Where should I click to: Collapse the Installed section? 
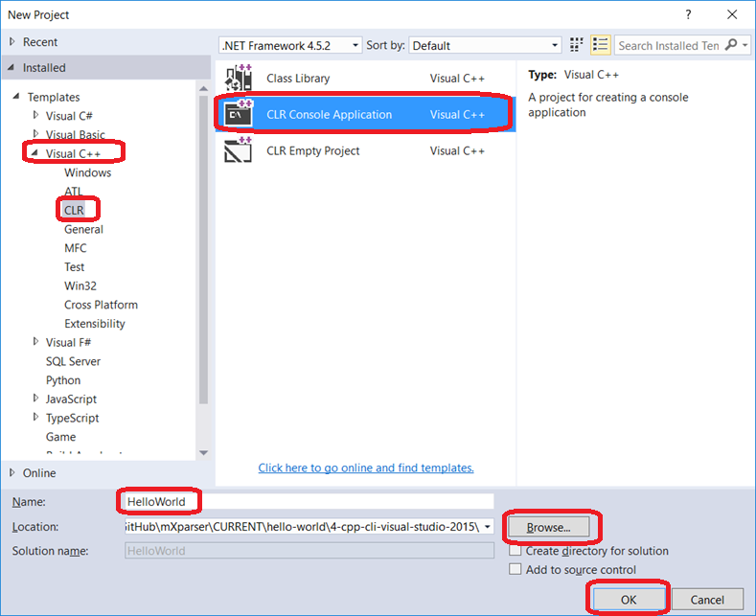point(11,67)
